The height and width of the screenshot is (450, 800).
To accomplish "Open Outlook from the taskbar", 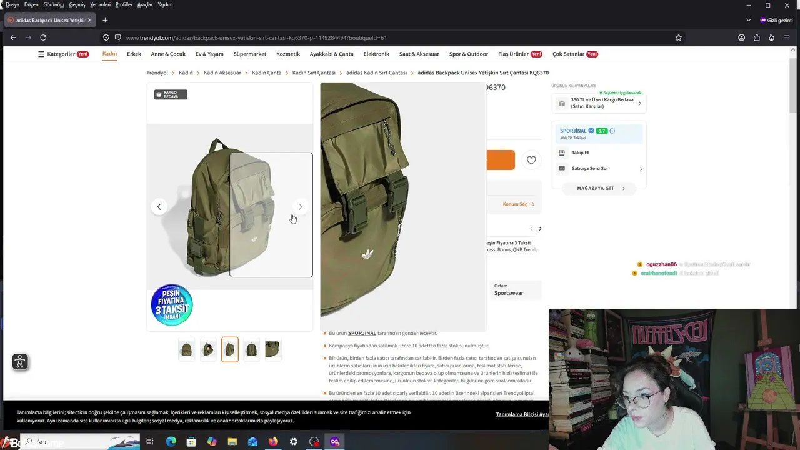I will click(x=252, y=442).
